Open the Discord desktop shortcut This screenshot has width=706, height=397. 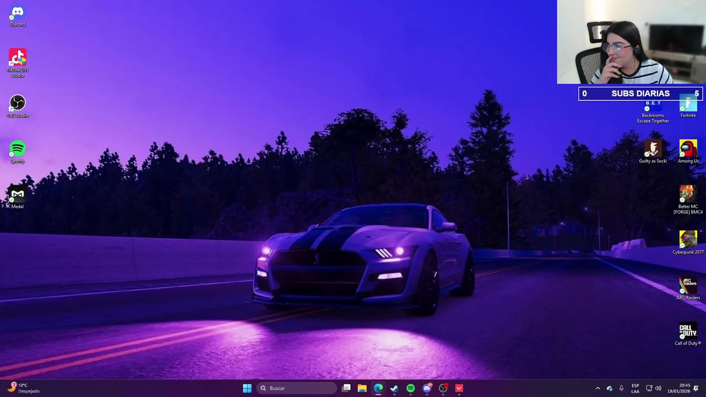click(17, 15)
